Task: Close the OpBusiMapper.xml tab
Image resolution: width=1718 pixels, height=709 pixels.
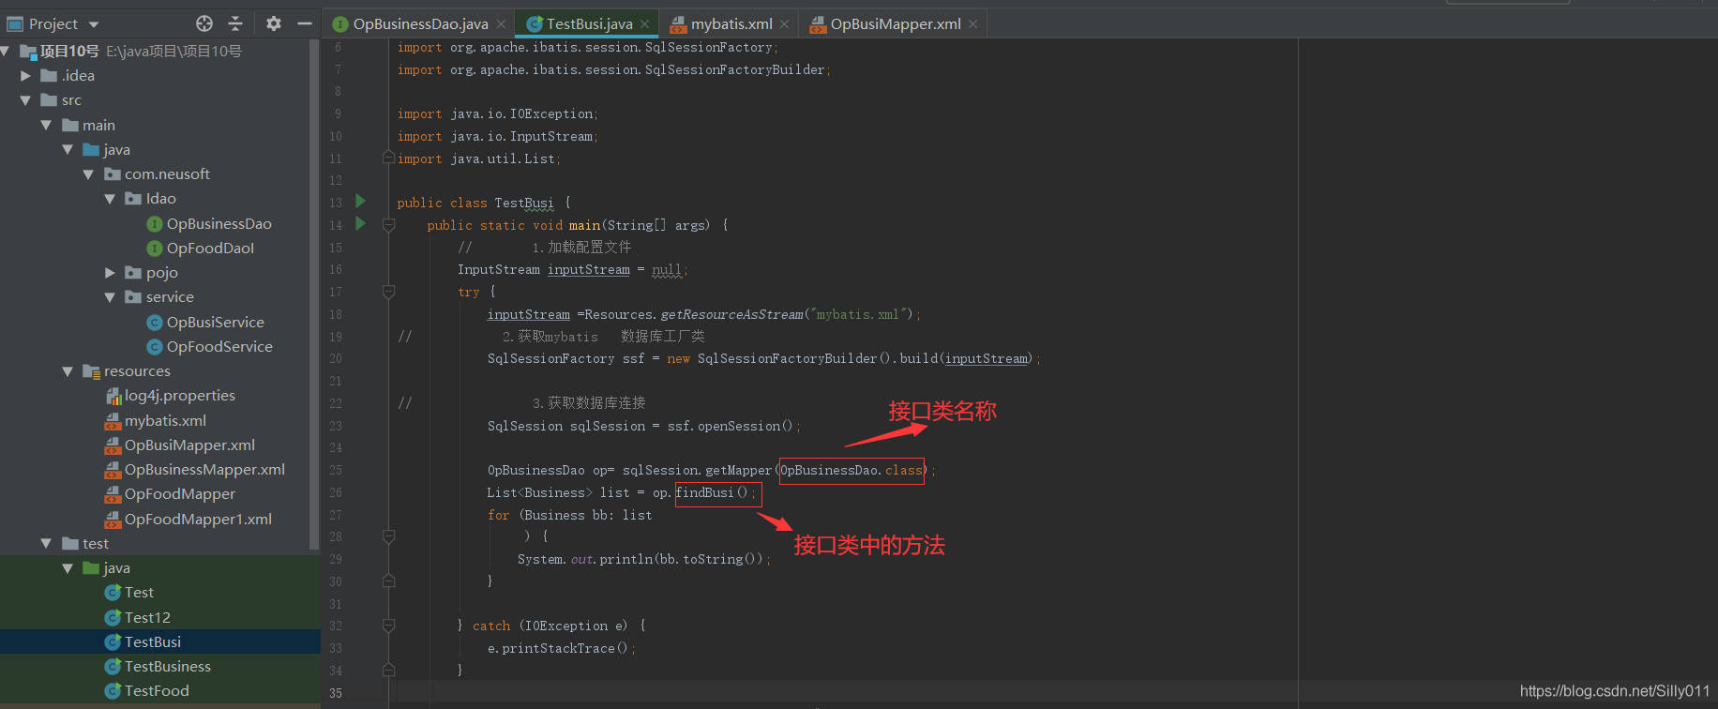Action: (x=973, y=24)
